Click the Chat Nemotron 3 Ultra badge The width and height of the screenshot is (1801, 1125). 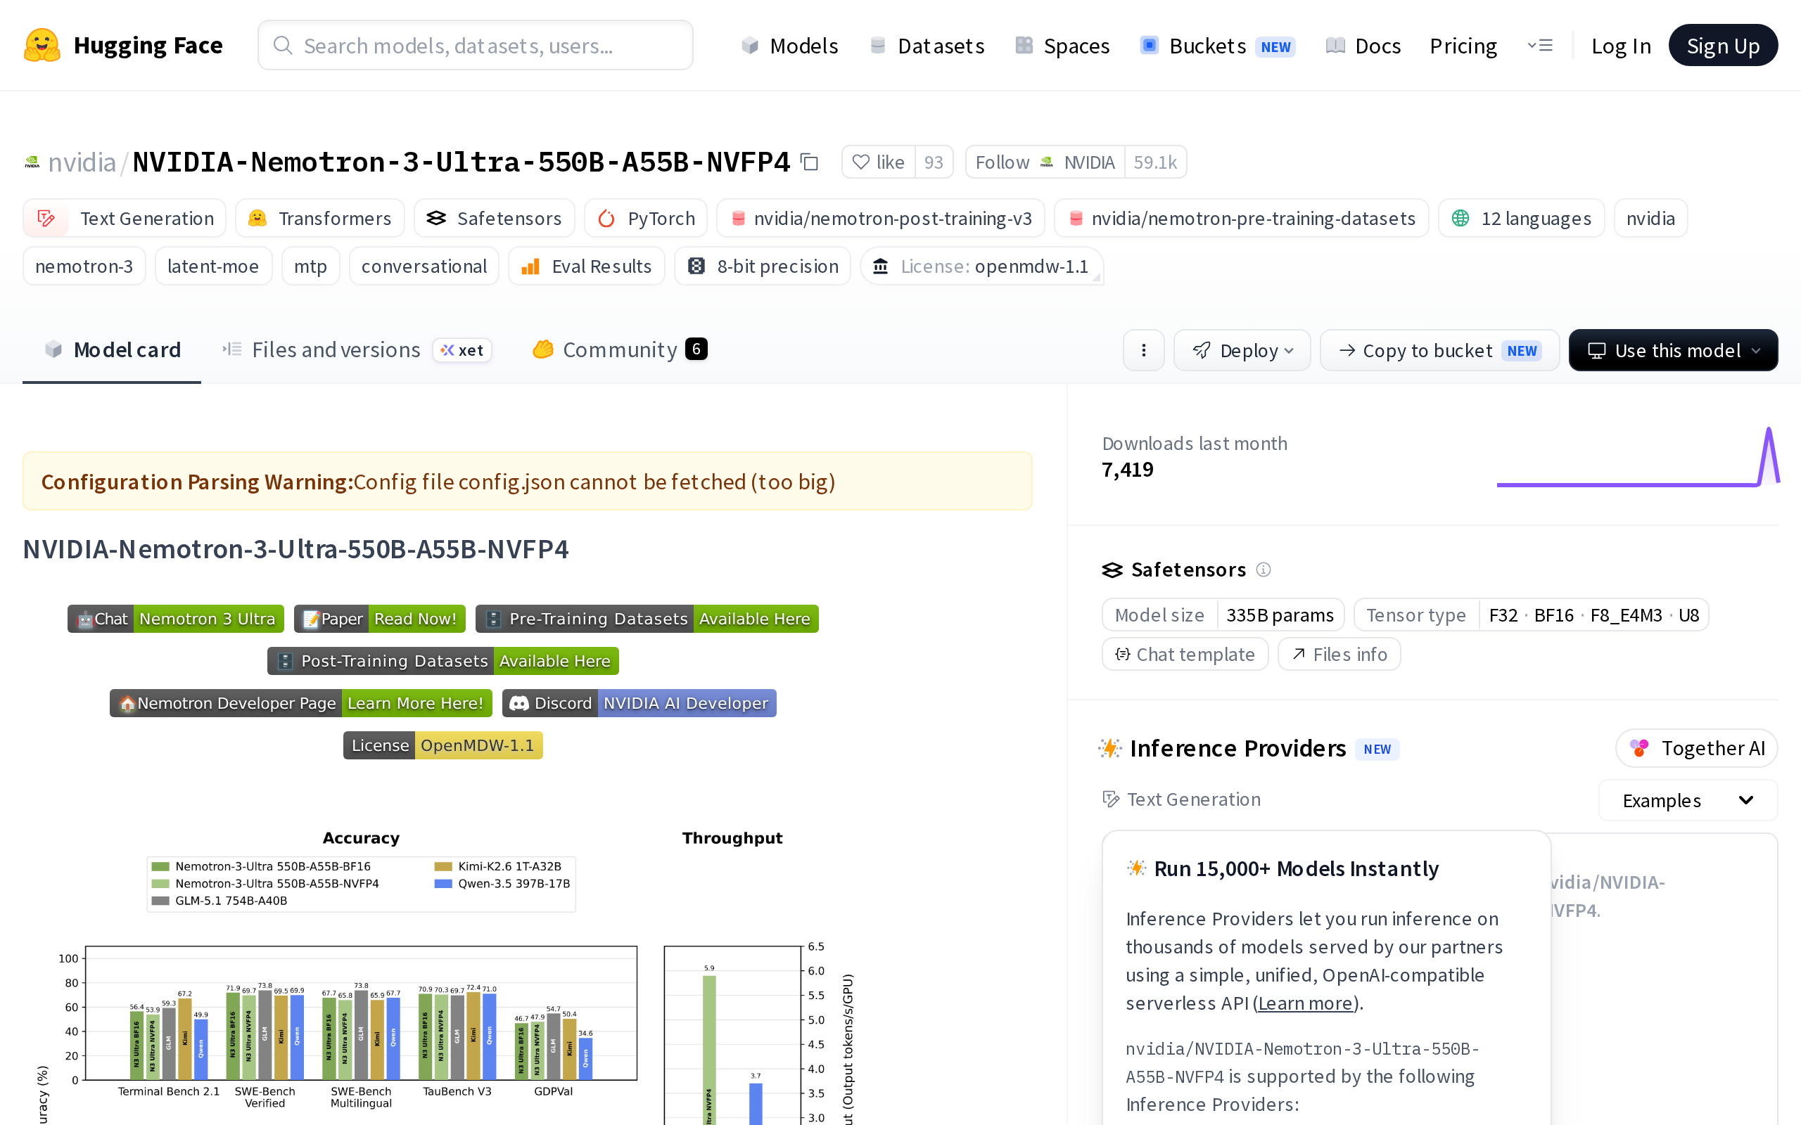(176, 619)
